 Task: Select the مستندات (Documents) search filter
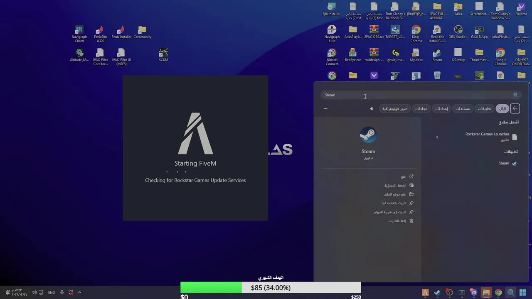(x=463, y=108)
